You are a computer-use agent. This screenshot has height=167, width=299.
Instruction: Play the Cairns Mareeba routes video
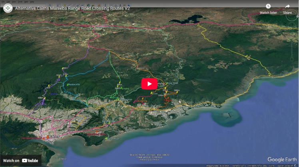tap(149, 84)
